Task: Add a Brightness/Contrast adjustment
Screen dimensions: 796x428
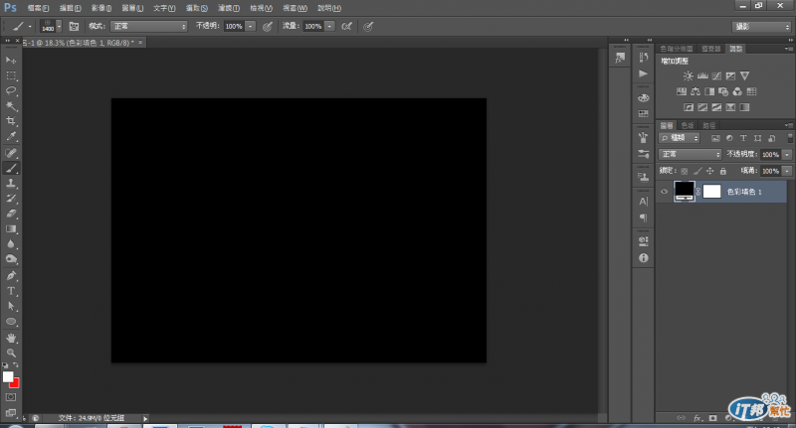Action: 688,76
